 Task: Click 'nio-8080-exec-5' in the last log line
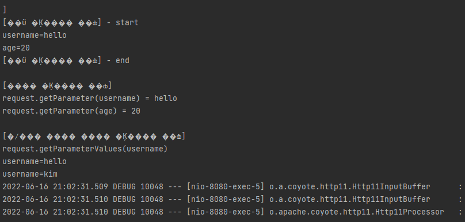(226, 212)
